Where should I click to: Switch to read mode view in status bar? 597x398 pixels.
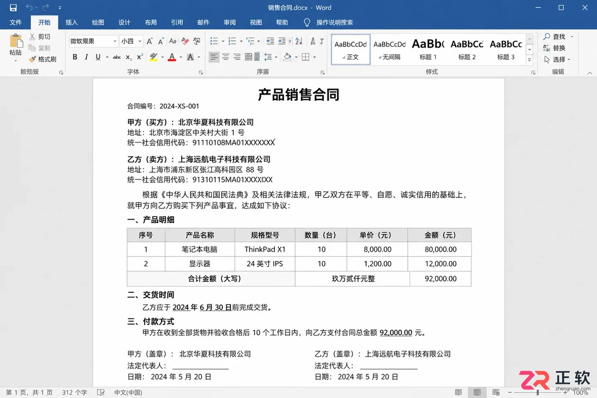(459, 393)
